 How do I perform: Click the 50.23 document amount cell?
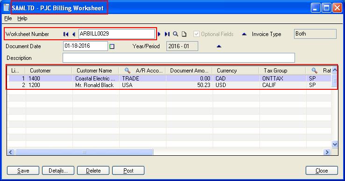(x=189, y=85)
